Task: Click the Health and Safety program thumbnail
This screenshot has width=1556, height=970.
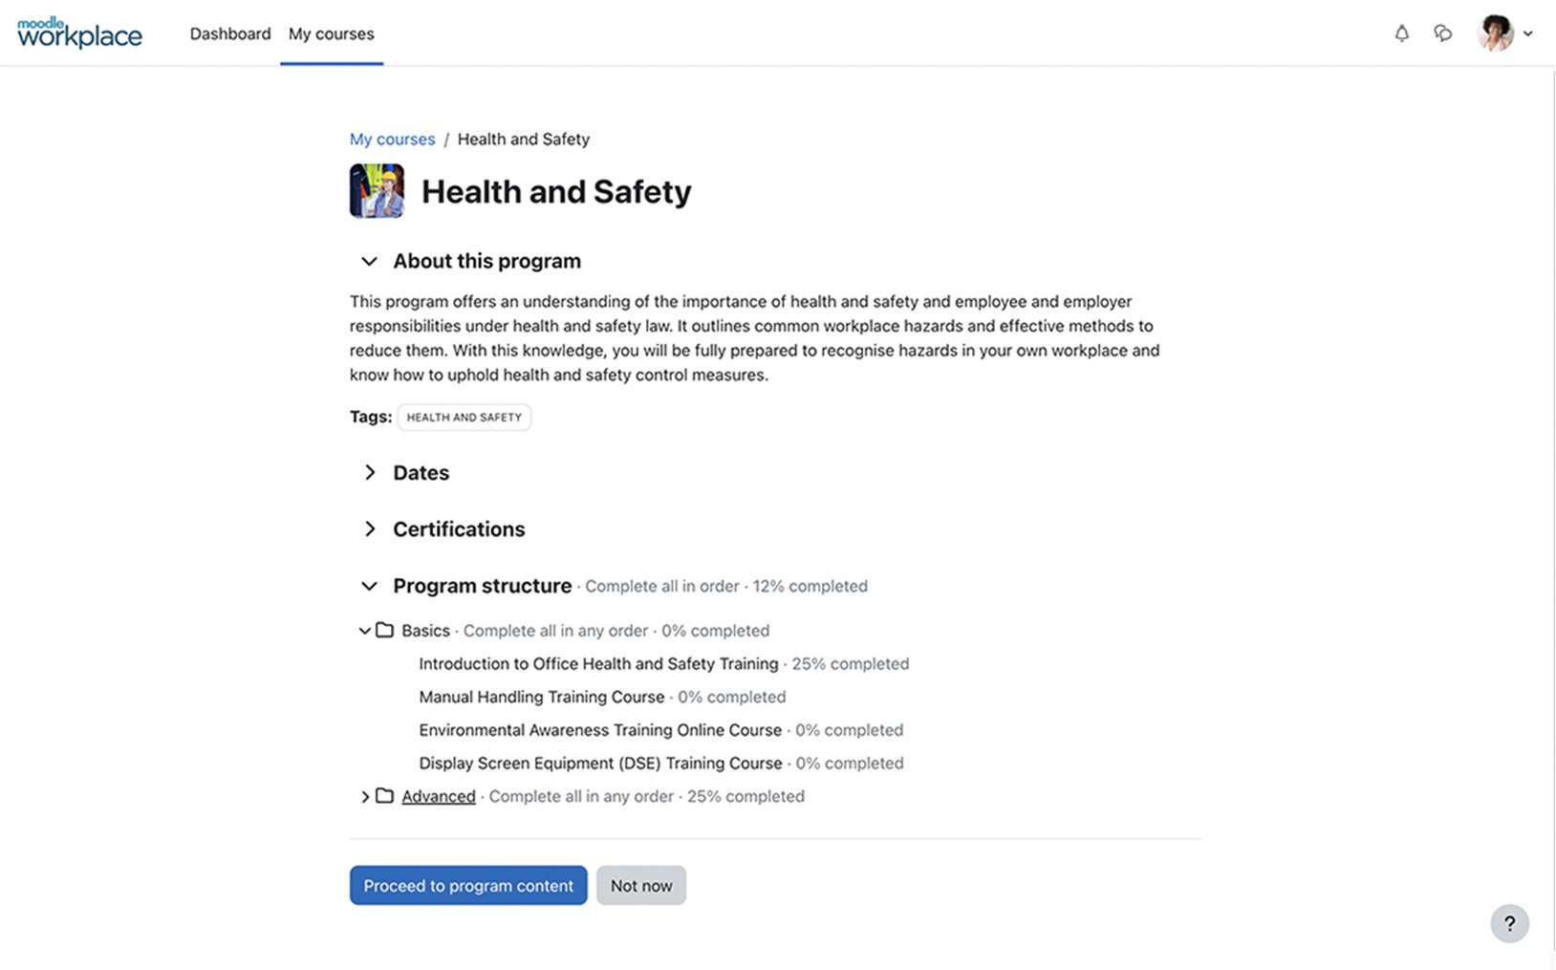Action: point(377,191)
